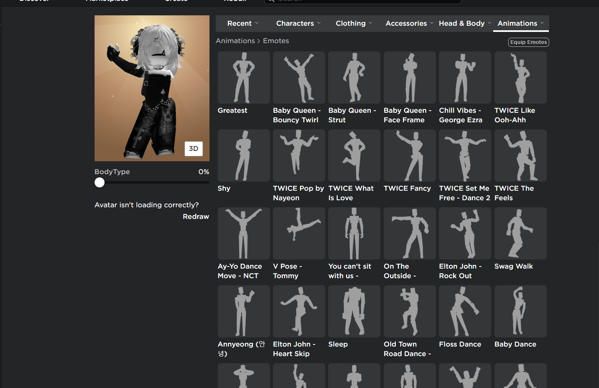Select the Shy emote icon
Viewport: 599px width, 388px height.
click(243, 155)
